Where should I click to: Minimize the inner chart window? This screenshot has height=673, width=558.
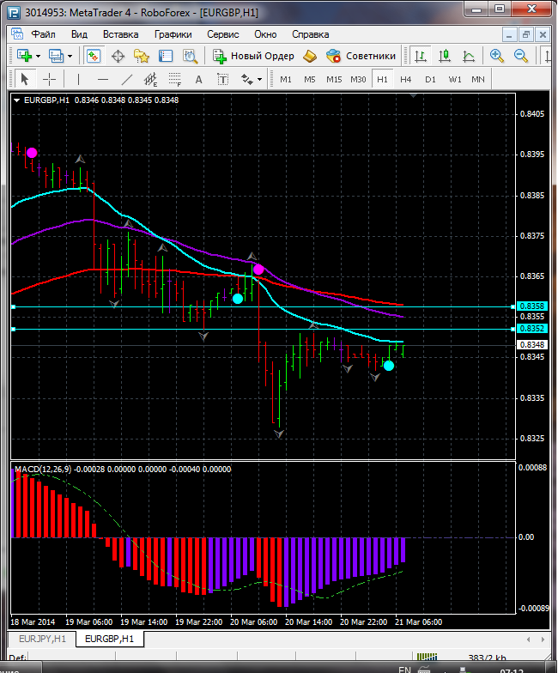tap(509, 34)
